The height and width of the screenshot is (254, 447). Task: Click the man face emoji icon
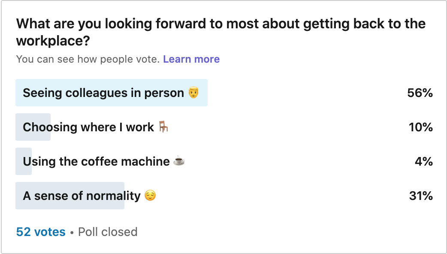193,93
